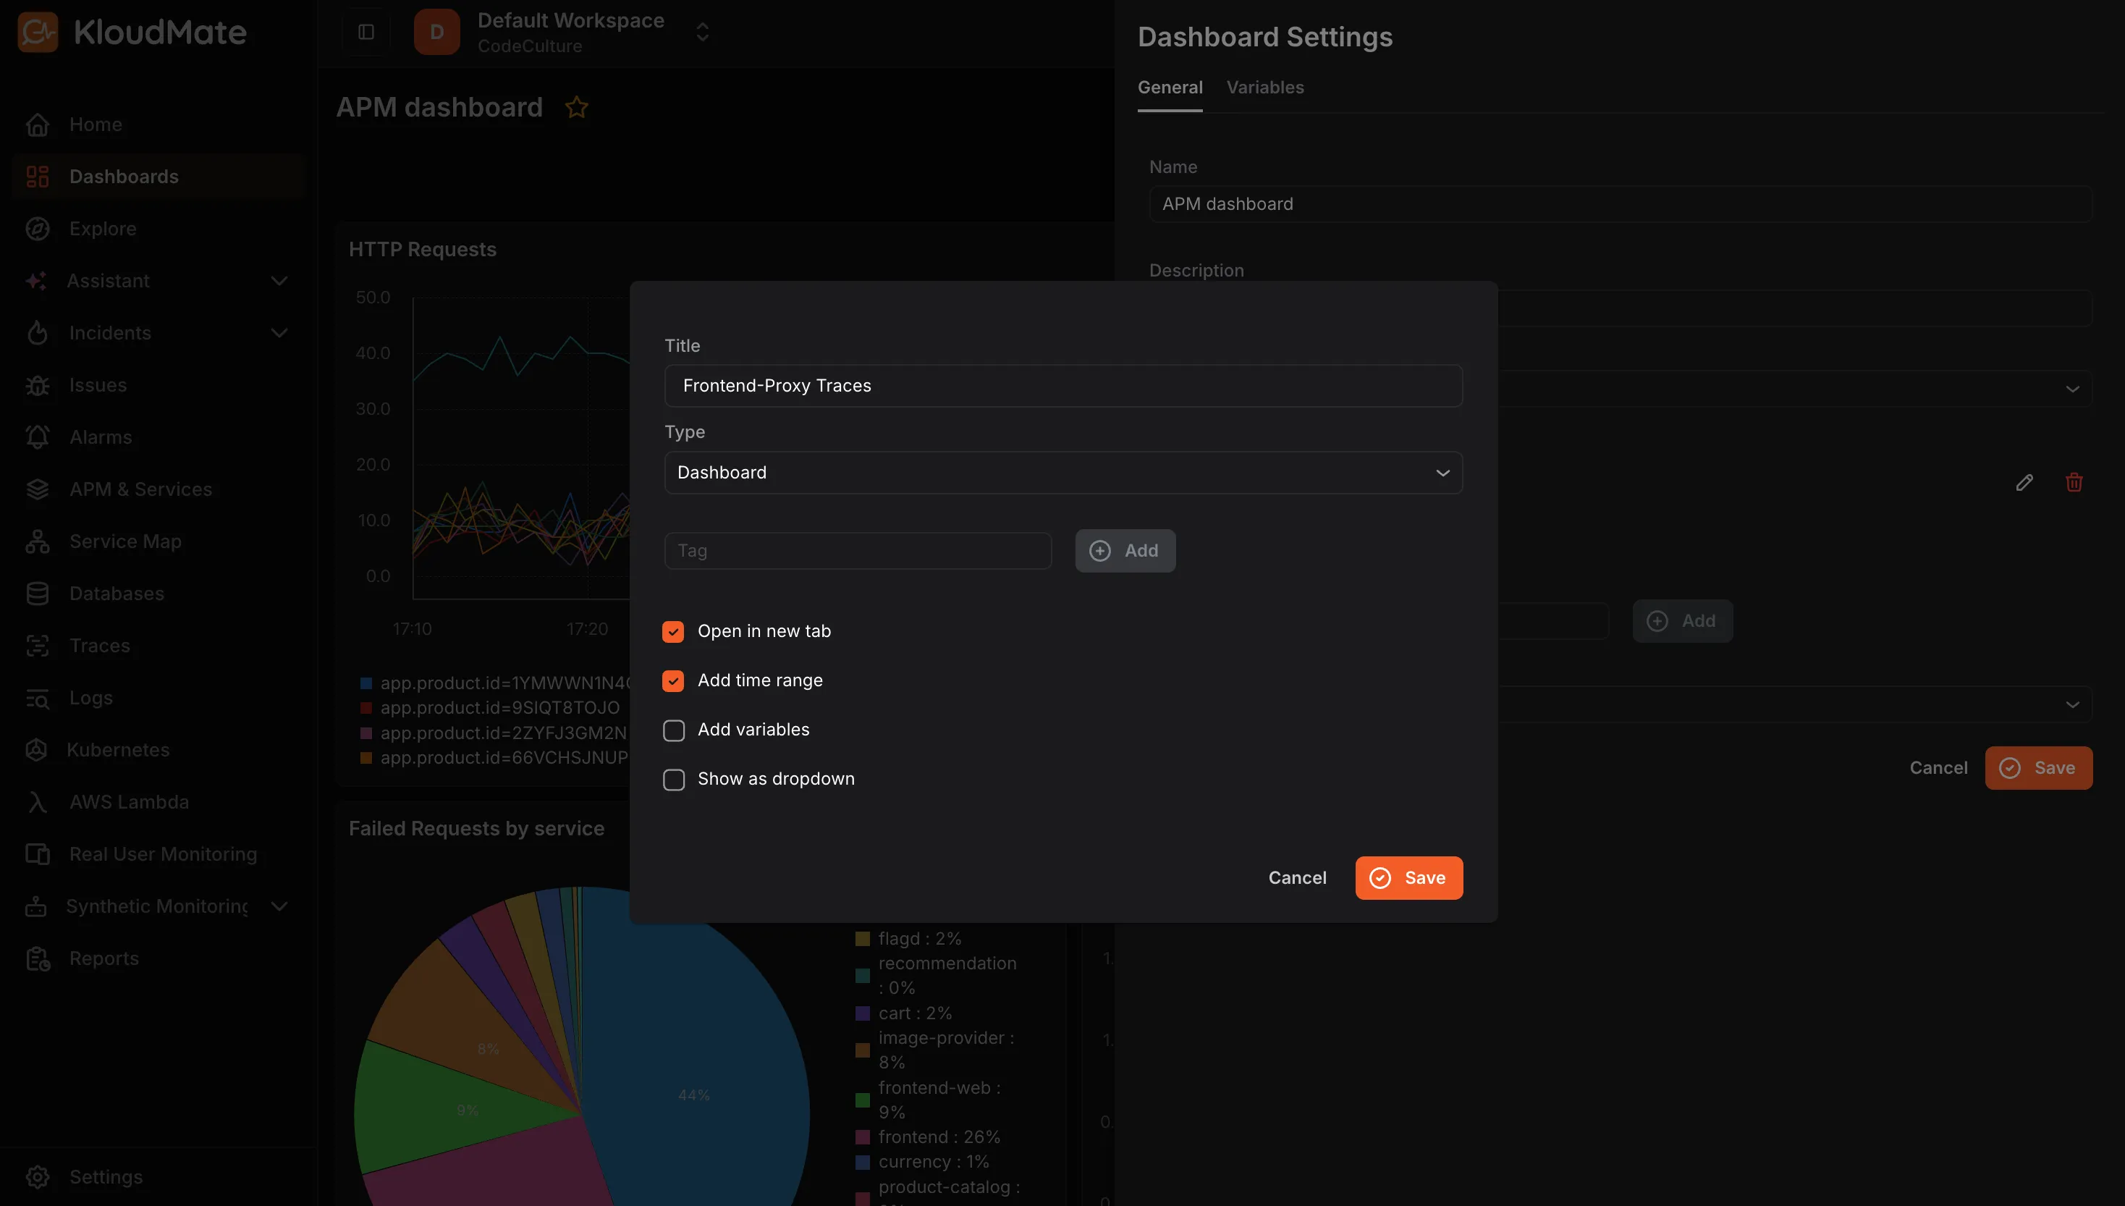Click the KloudMate logo icon
This screenshot has height=1206, width=2125.
(38, 33)
